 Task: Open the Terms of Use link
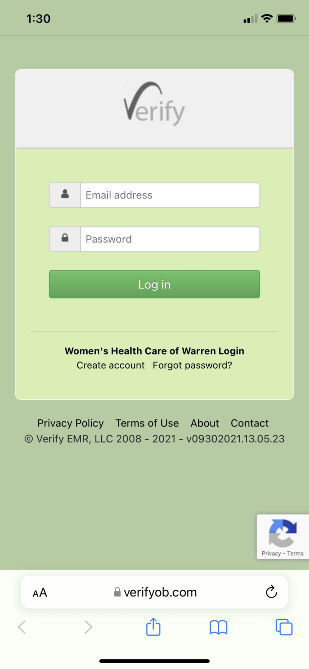point(147,423)
